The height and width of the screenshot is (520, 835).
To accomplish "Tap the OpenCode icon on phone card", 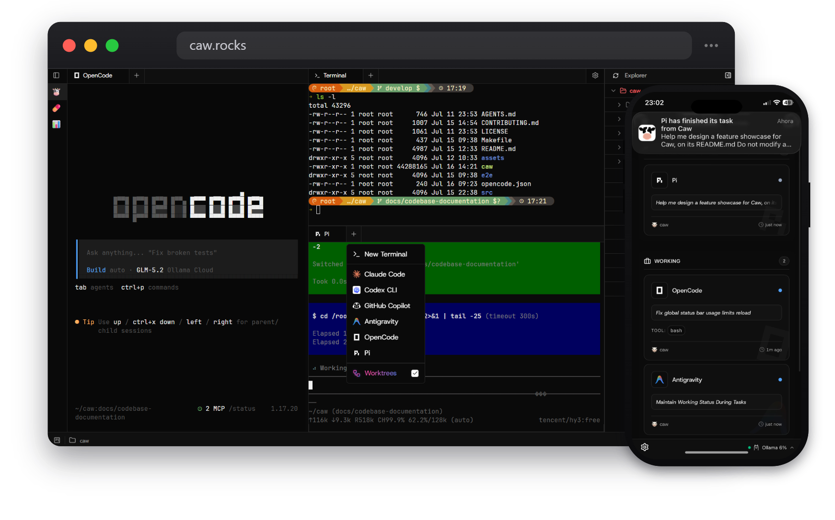I will point(660,291).
